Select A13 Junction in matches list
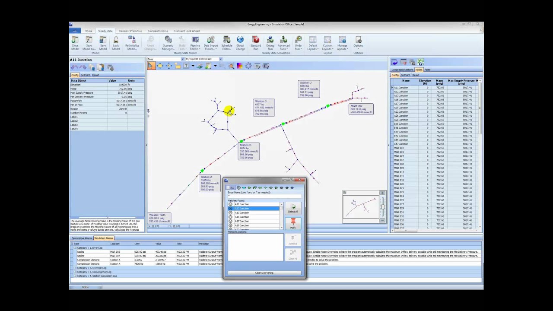553x311 pixels. click(x=254, y=213)
